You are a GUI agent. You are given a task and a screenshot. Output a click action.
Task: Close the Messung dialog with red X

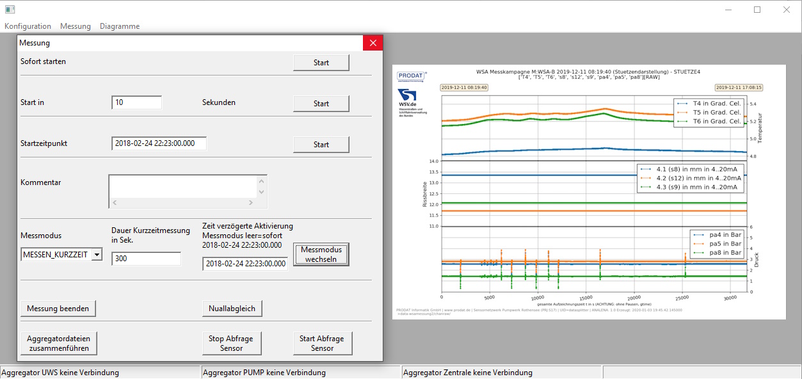pos(373,43)
